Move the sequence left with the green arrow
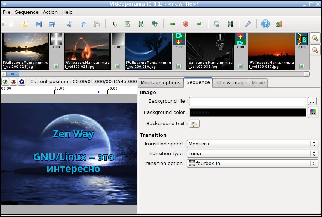This screenshot has width=322, height=217. point(172,24)
